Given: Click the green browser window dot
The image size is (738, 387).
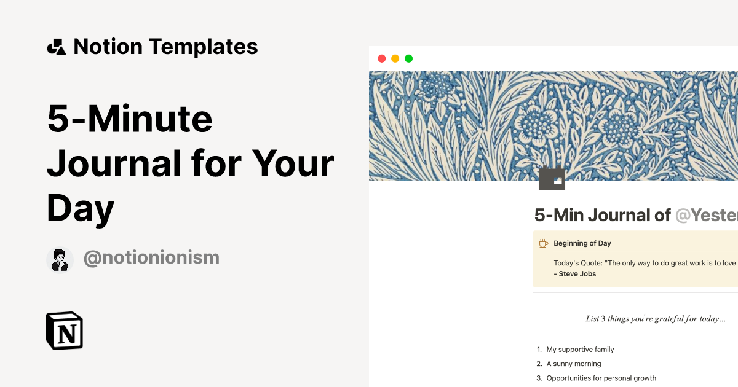Looking at the screenshot, I should [408, 58].
